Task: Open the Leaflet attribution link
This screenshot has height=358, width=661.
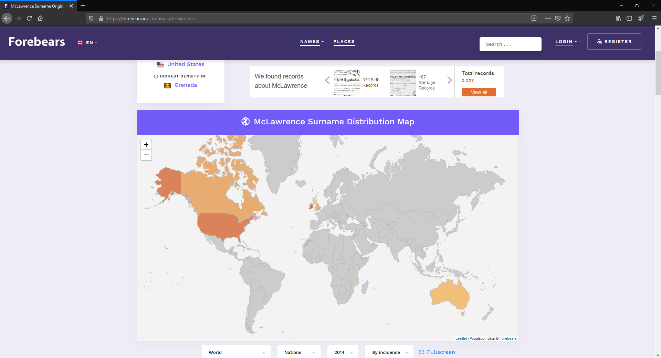Action: point(461,338)
